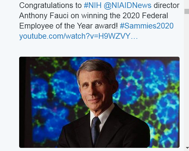Image resolution: width=189 pixels, height=151 pixels.
Task: Click the "Employee of the Year award!" text
Action: 69,26
